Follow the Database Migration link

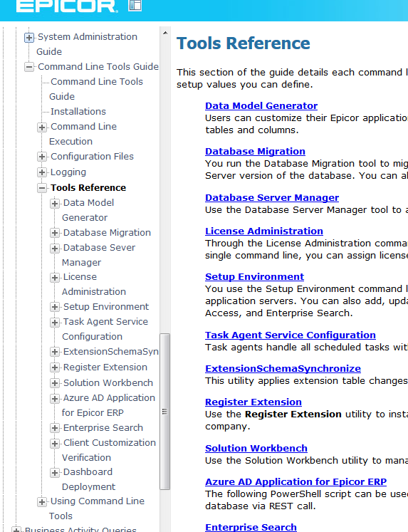[255, 151]
